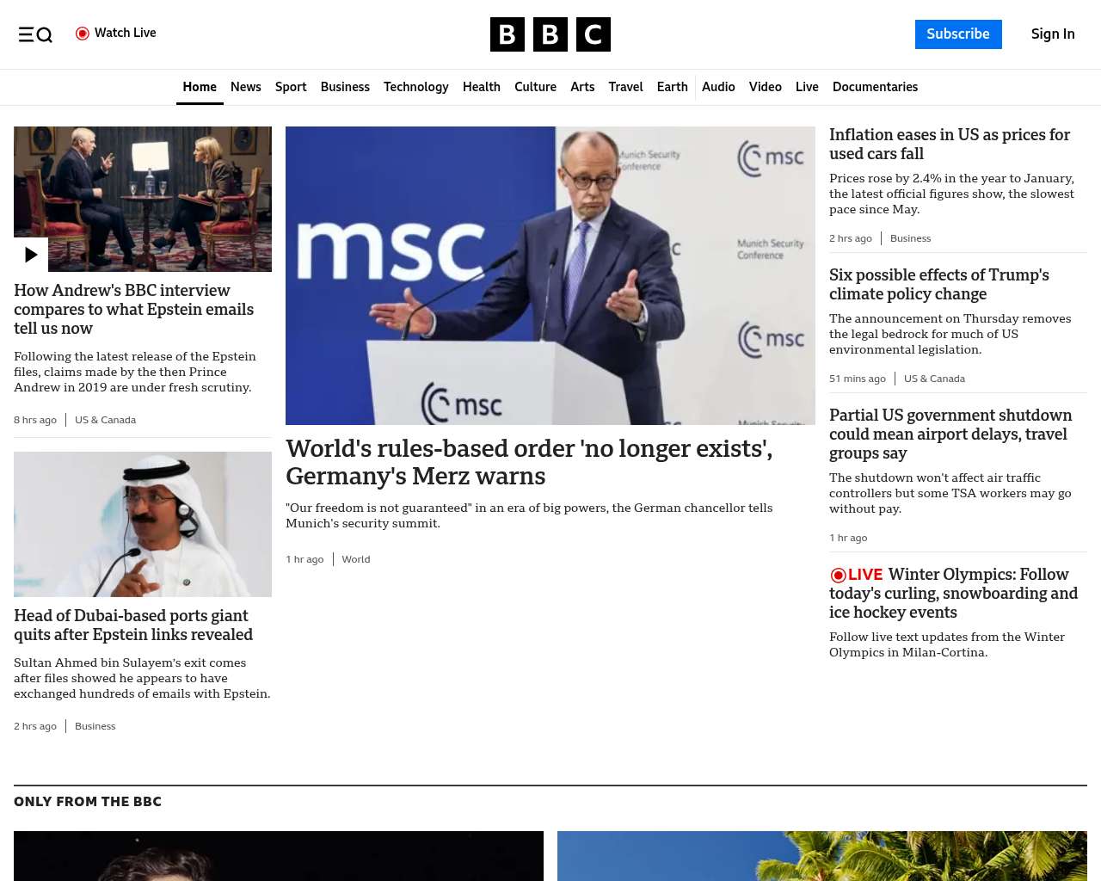Viewport: 1101px width, 881px height.
Task: Click the red LIVE indicator icon
Action: (856, 575)
